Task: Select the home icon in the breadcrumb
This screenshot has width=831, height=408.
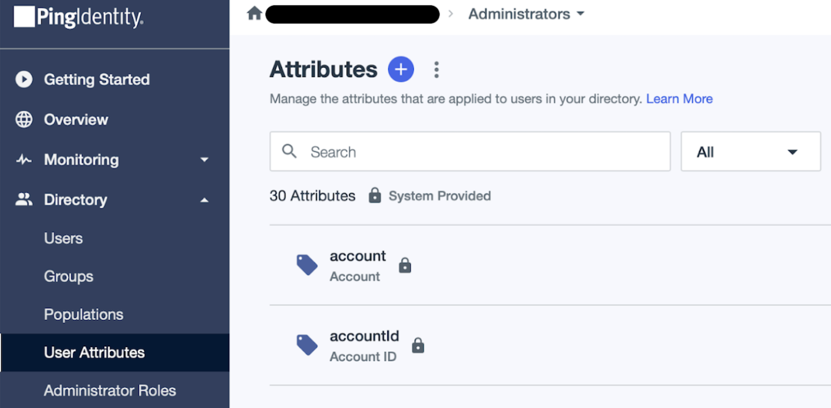Action: (254, 12)
